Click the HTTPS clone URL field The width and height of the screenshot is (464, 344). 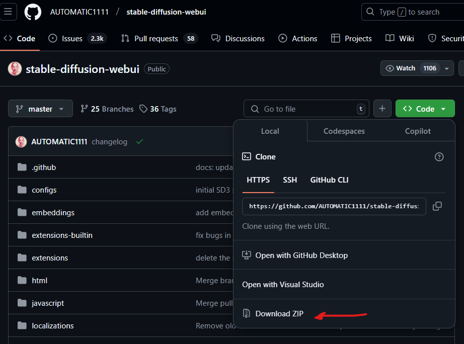(334, 206)
